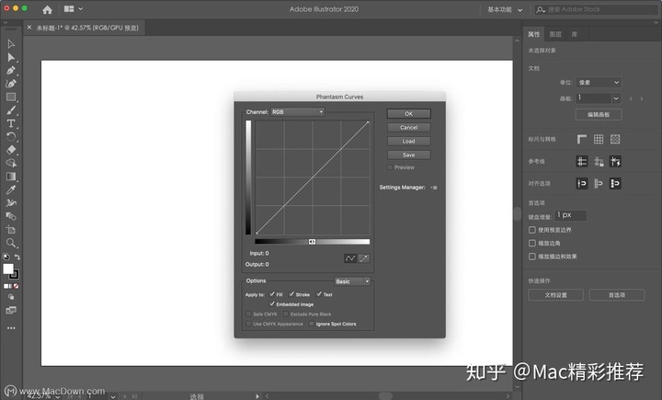Image resolution: width=662 pixels, height=400 pixels.
Task: Toggle the Embedded Image checkbox
Action: click(x=272, y=303)
